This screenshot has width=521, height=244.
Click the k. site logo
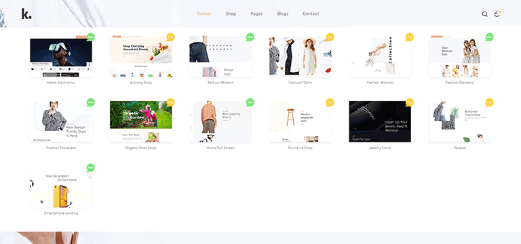(x=26, y=14)
